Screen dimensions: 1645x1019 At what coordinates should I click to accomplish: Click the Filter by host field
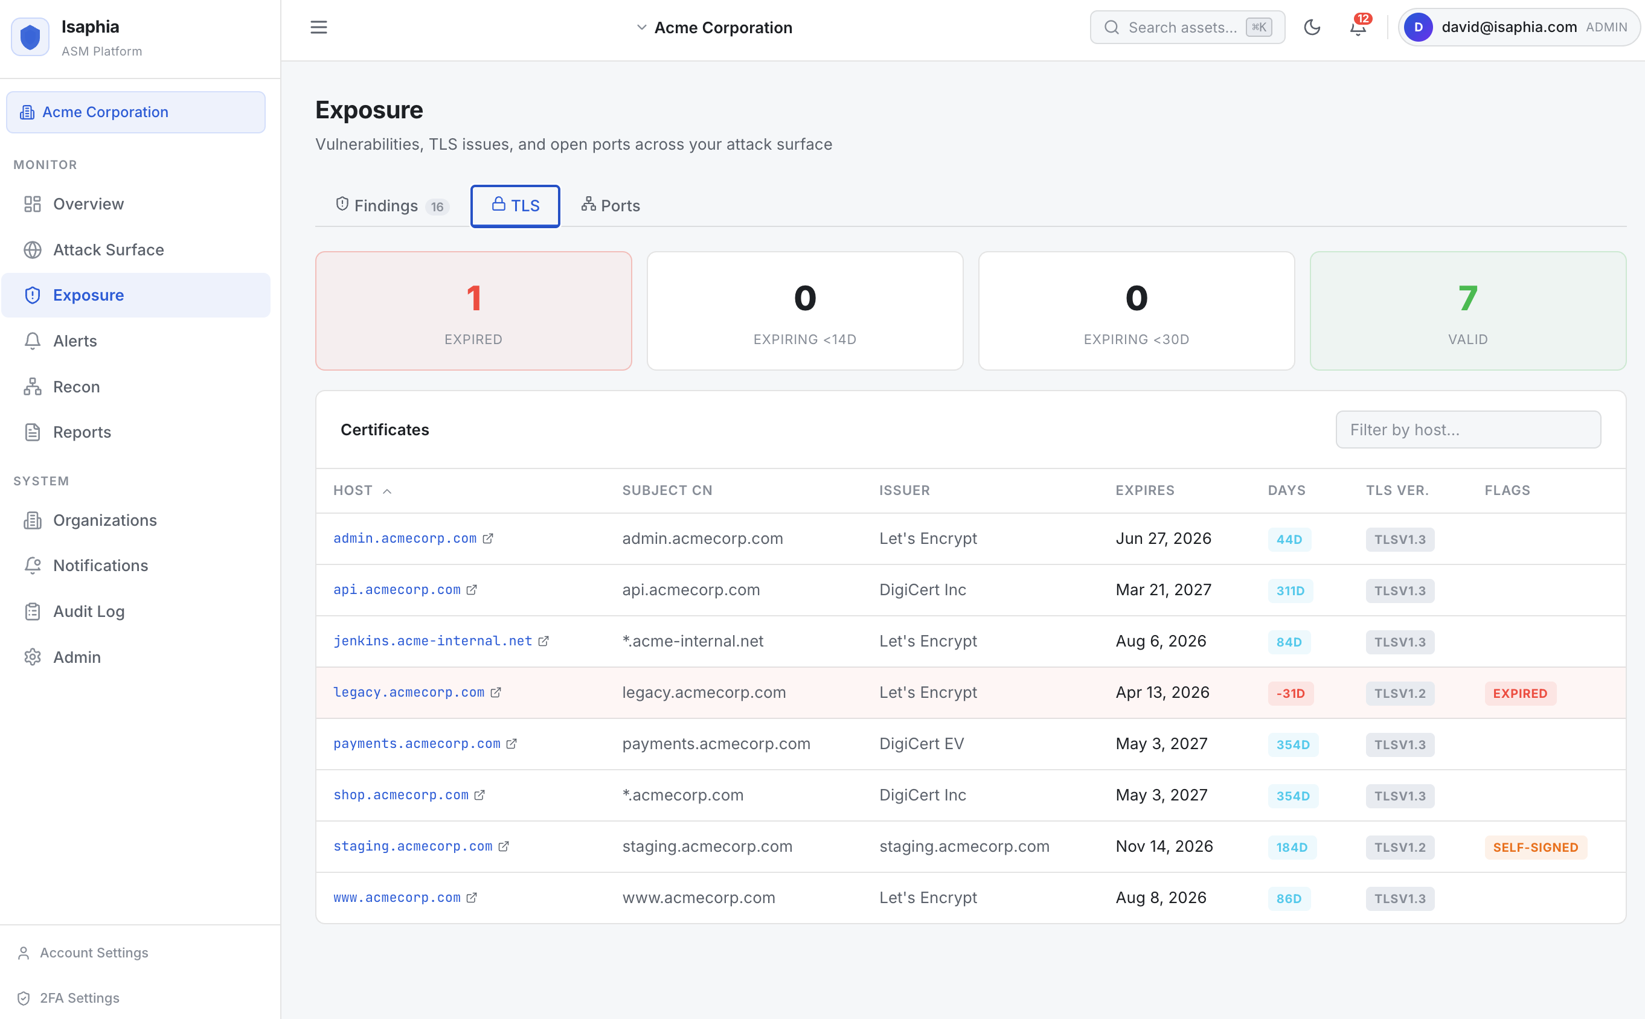click(1467, 430)
